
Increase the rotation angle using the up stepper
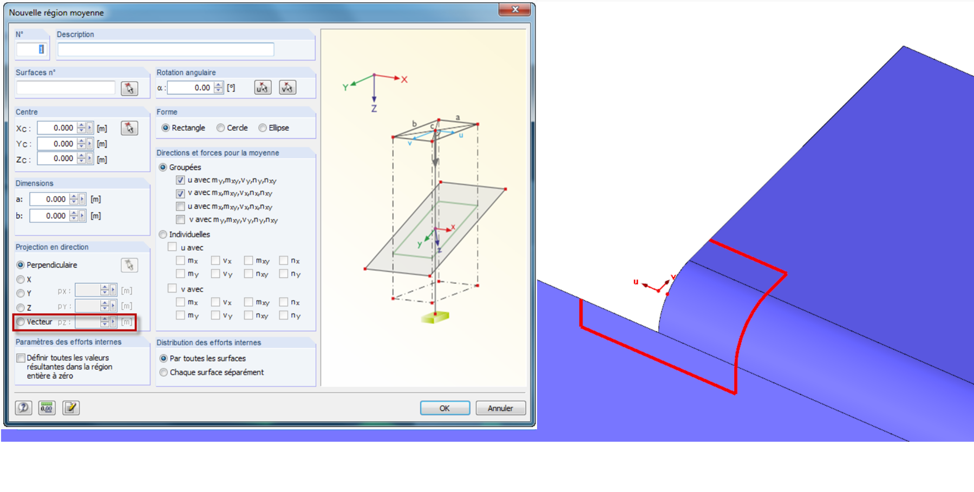(x=218, y=84)
